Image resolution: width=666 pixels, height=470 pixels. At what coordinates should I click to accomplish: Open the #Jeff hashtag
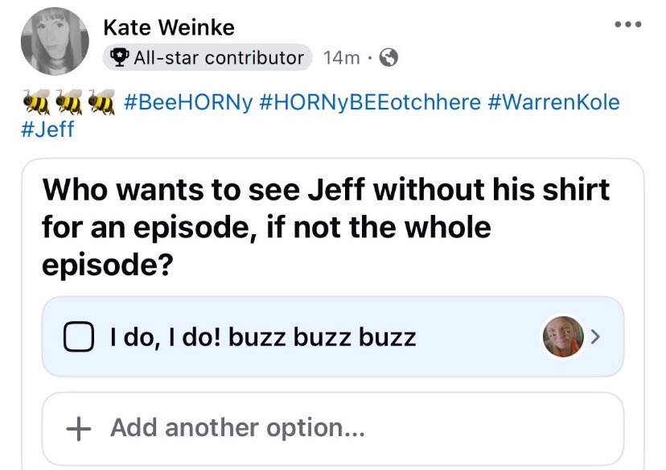pos(47,130)
